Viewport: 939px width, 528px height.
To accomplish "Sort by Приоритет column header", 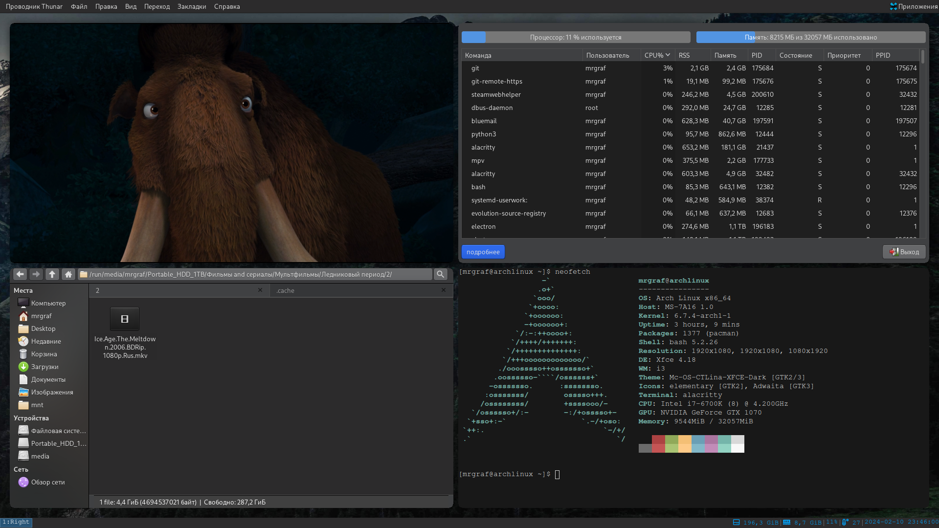I will pyautogui.click(x=848, y=55).
